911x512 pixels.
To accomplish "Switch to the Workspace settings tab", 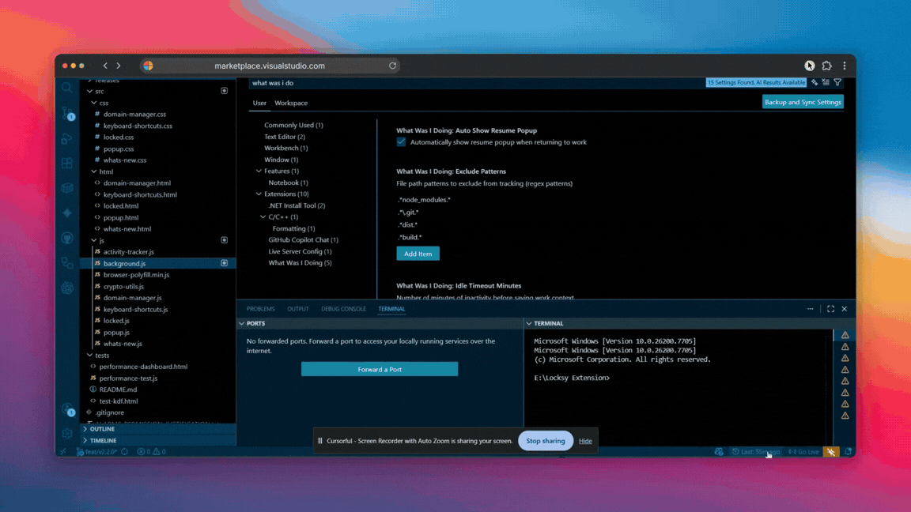I will pos(291,103).
